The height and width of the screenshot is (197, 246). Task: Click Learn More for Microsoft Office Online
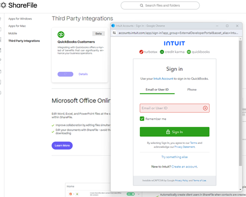pos(62,146)
